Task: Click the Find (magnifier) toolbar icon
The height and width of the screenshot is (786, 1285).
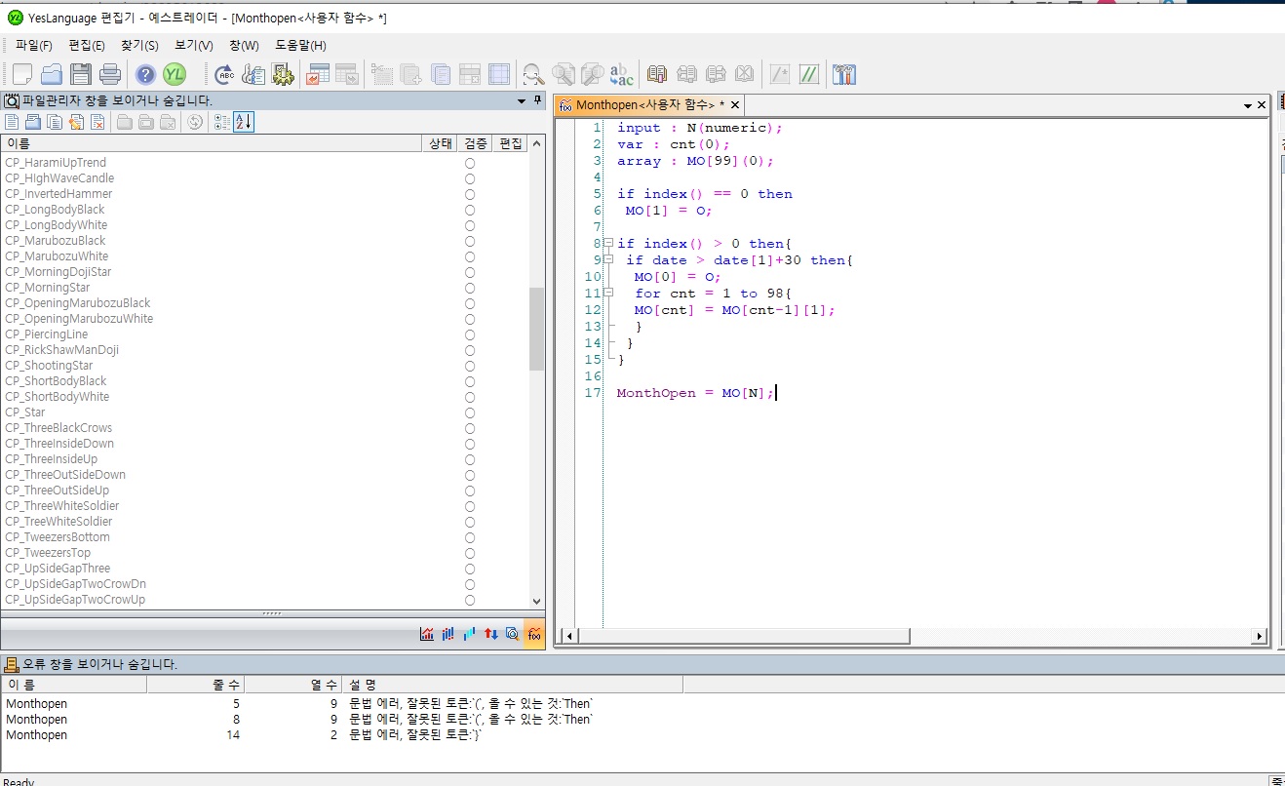Action: pos(533,74)
